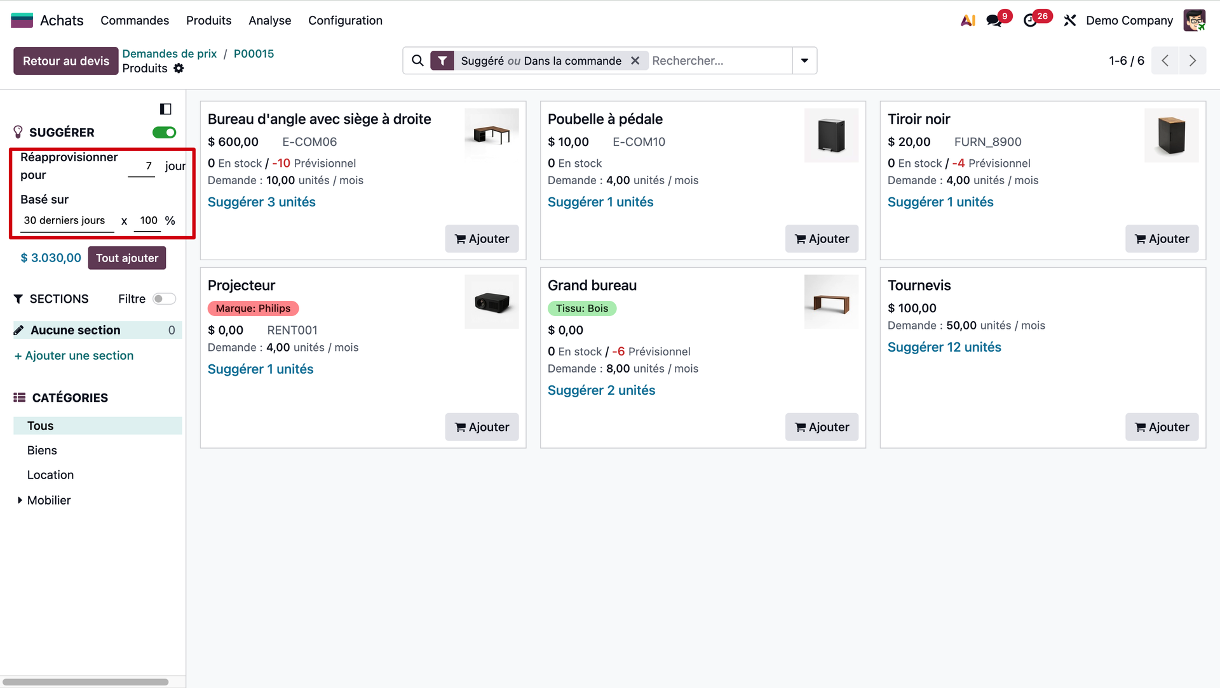Click Suggérer 12 unités for Tournevis

(944, 347)
